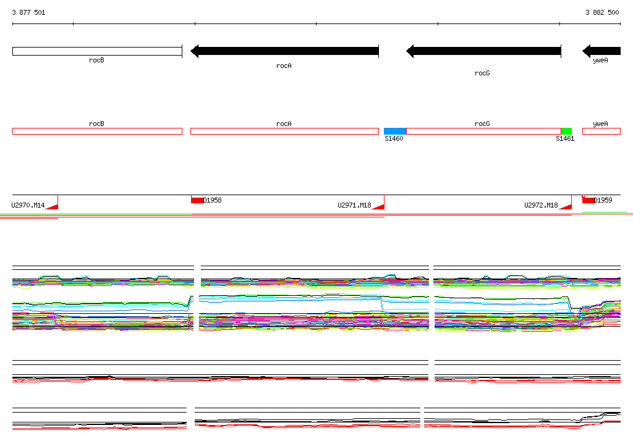Click the rocA label under the black arrow
Screen dimensions: 633x441
[x=284, y=65]
